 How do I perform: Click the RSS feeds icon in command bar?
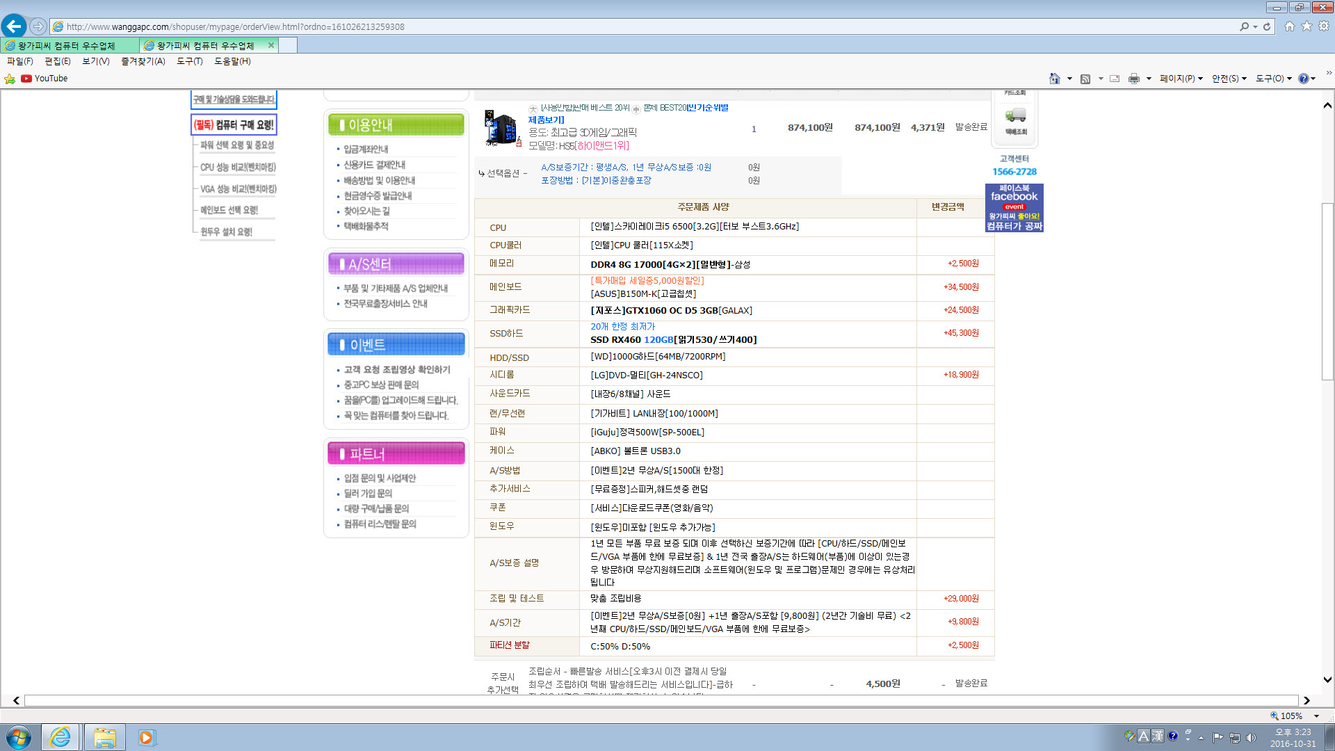click(x=1085, y=79)
